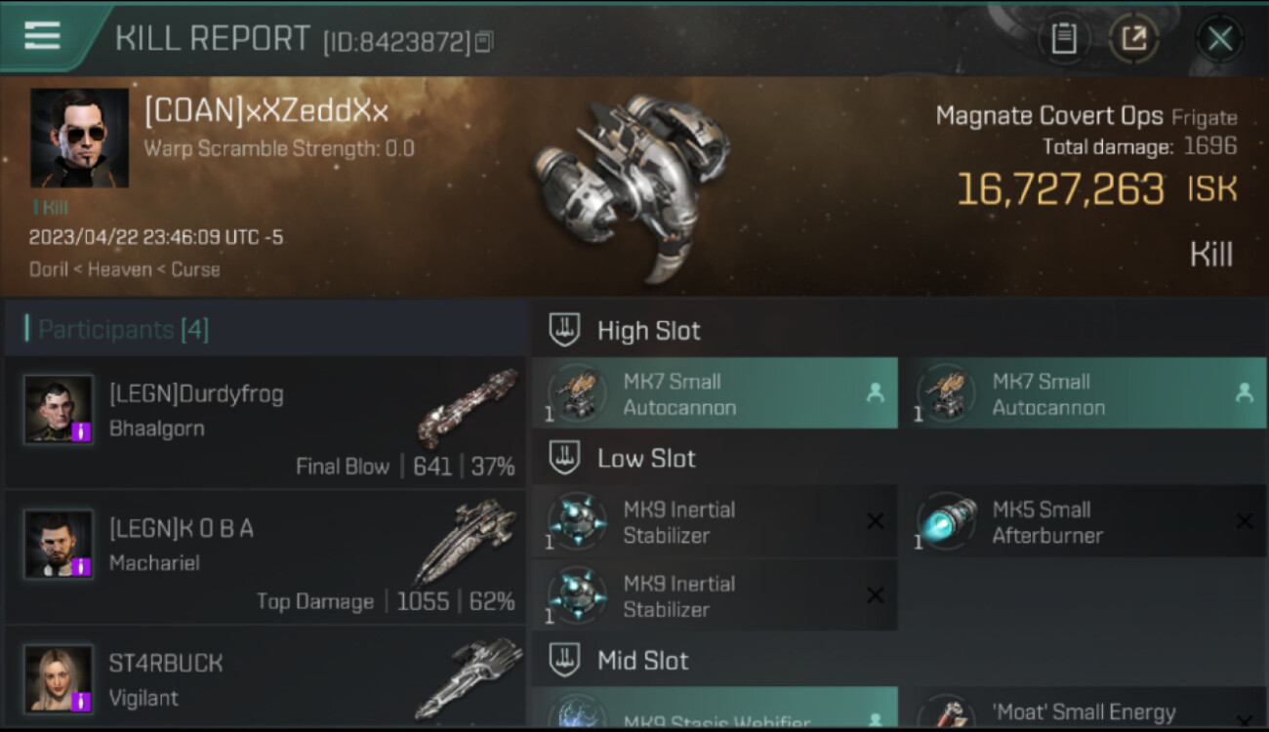The width and height of the screenshot is (1269, 732).
Task: Open the clipboard report icon
Action: (x=1063, y=38)
